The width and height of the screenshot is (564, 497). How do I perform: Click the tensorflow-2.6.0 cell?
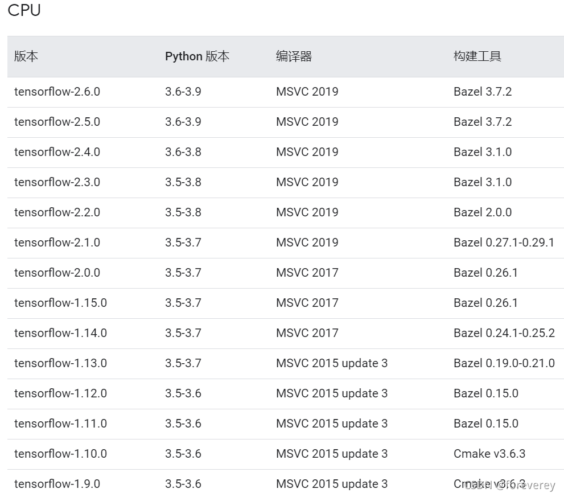click(57, 92)
